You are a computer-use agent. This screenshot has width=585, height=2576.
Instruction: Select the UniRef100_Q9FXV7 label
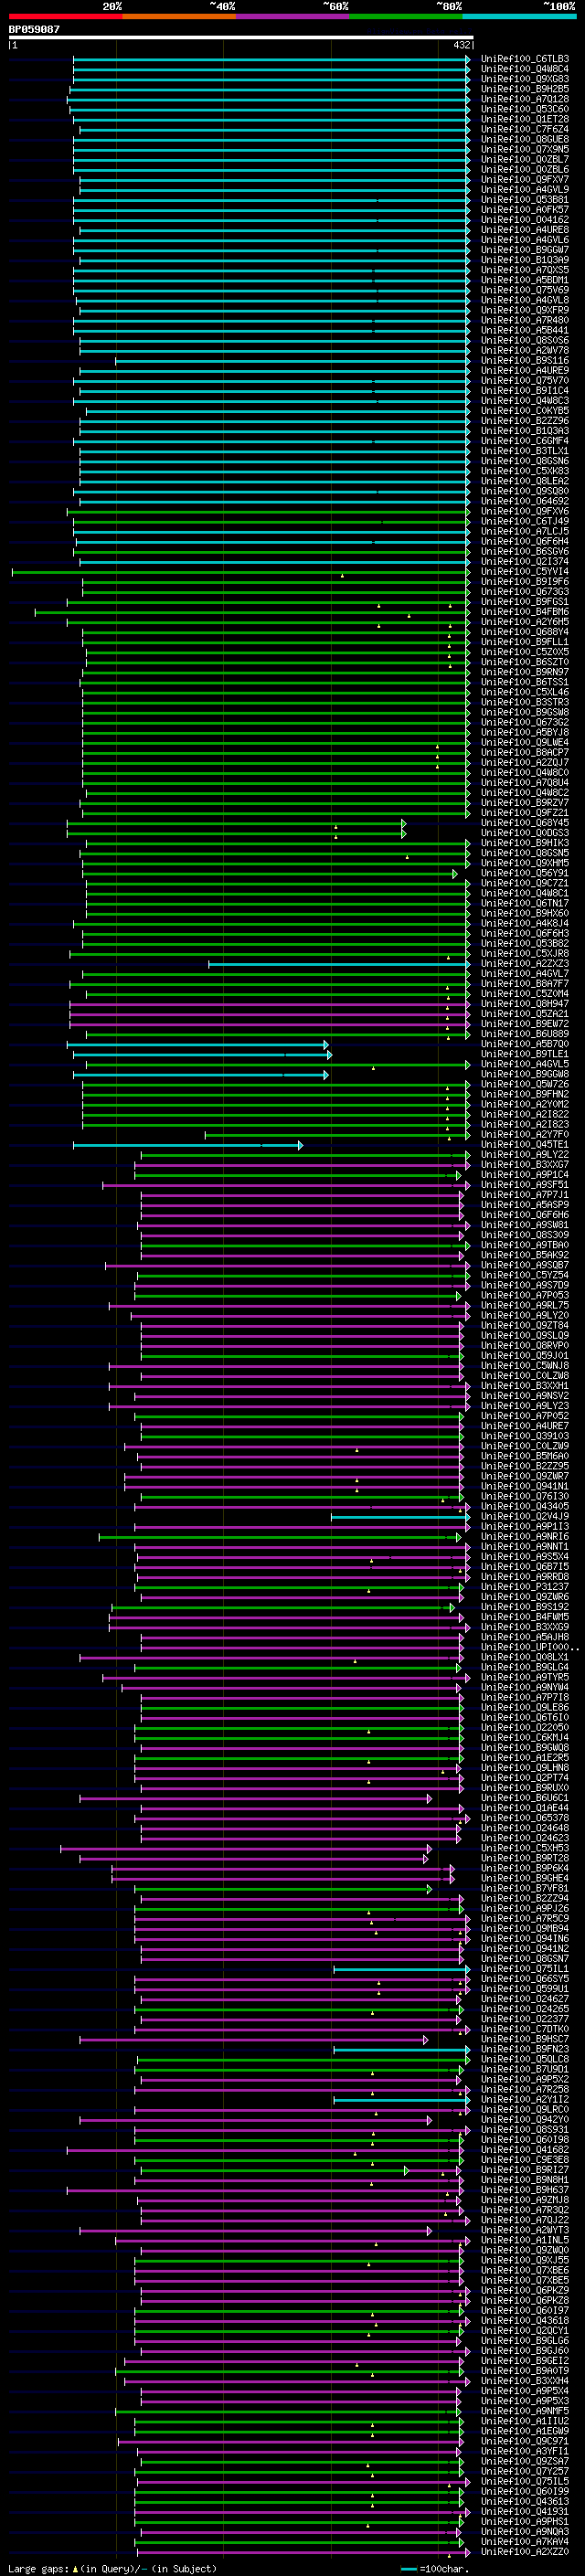pos(525,180)
